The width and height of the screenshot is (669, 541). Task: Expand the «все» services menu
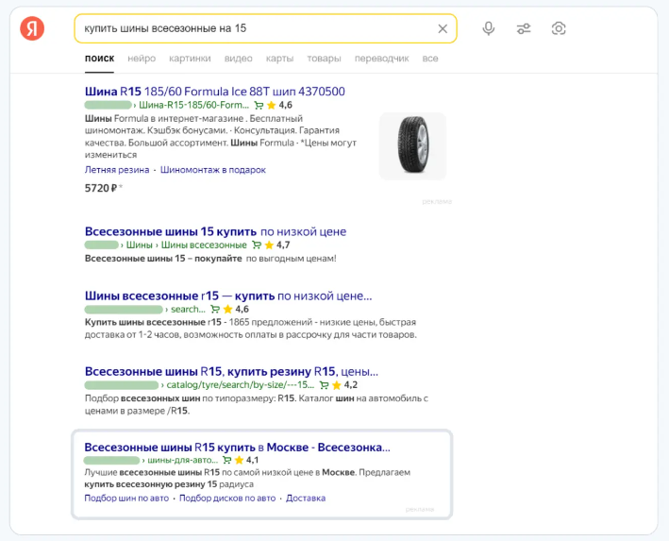[430, 59]
